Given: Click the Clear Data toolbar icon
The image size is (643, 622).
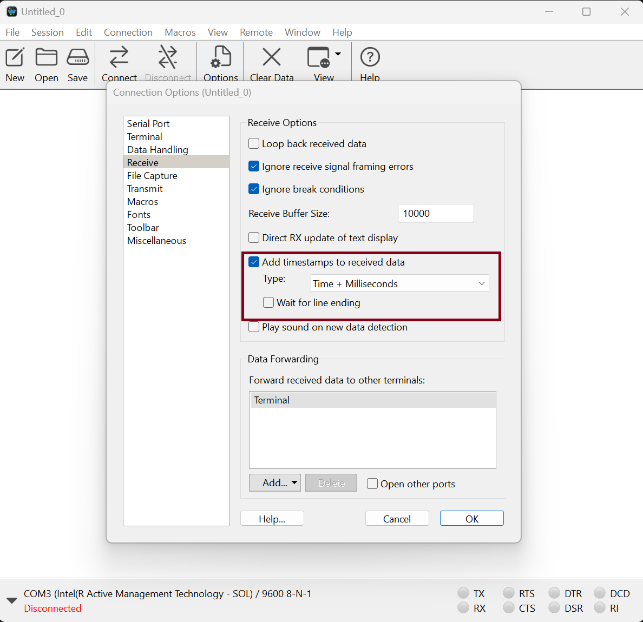Looking at the screenshot, I should [272, 58].
